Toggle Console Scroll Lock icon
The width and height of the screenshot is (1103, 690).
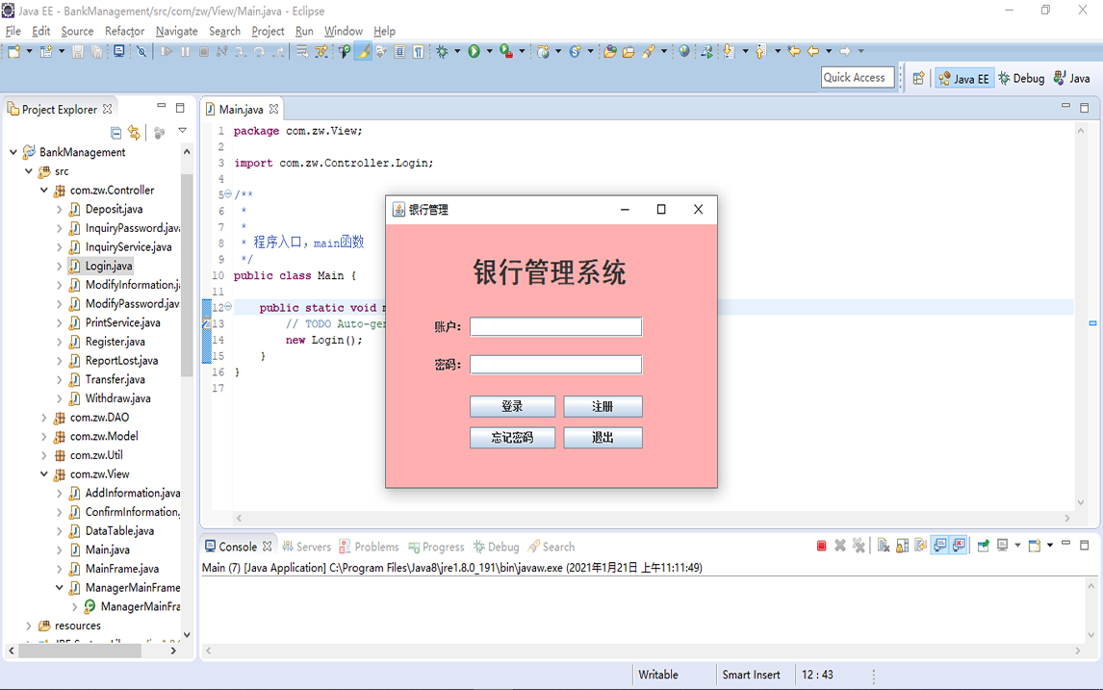point(903,545)
